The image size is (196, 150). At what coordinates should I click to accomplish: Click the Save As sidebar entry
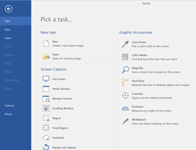[x=16, y=55]
